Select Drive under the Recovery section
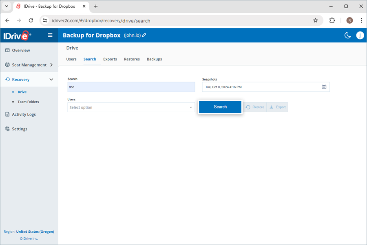The width and height of the screenshot is (367, 245). [x=22, y=92]
